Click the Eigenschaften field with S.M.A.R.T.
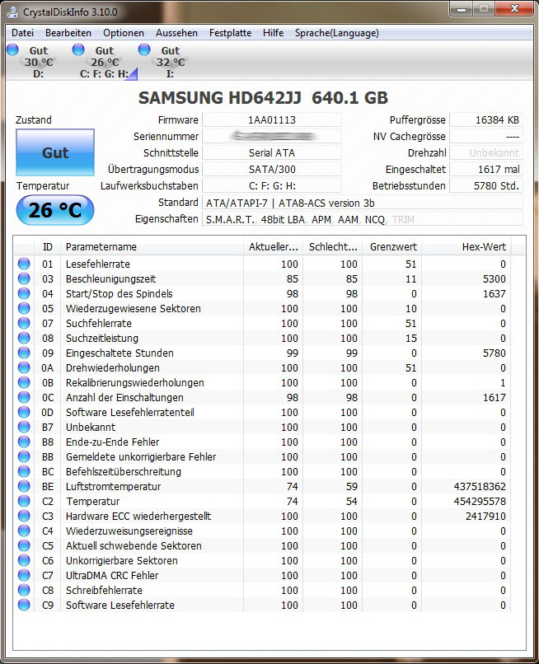Screen dimensions: 539x664 pyautogui.click(x=363, y=219)
